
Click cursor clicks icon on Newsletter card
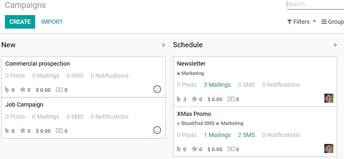(179, 99)
